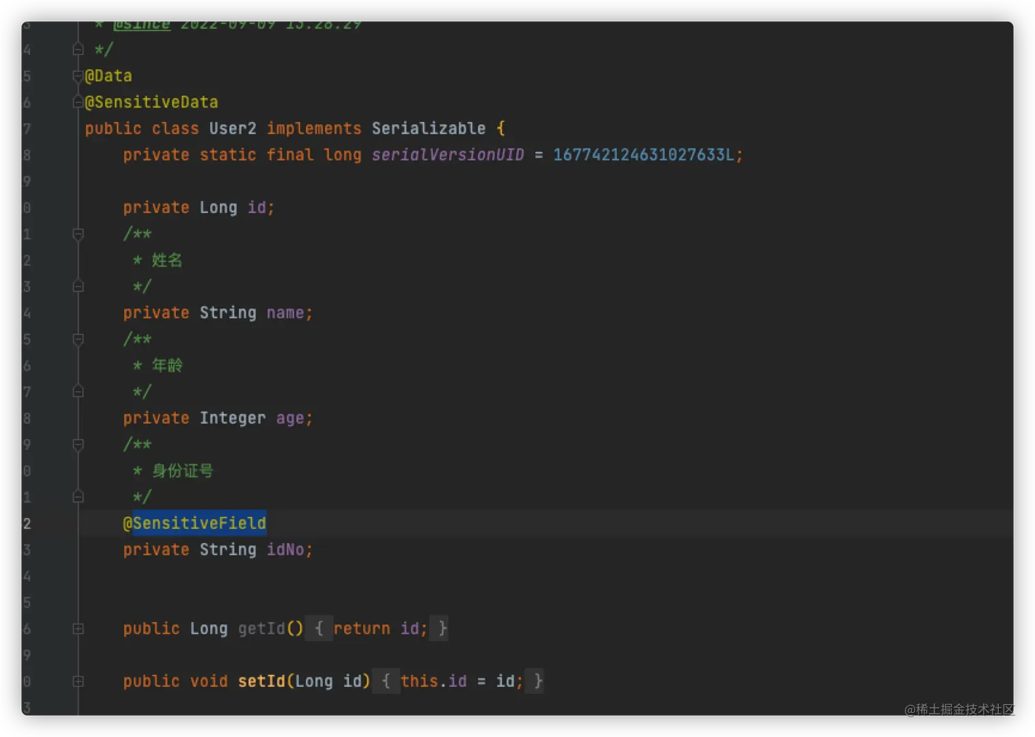Click the Integer type of age field
Viewport: 1035px width, 737px height.
233,419
